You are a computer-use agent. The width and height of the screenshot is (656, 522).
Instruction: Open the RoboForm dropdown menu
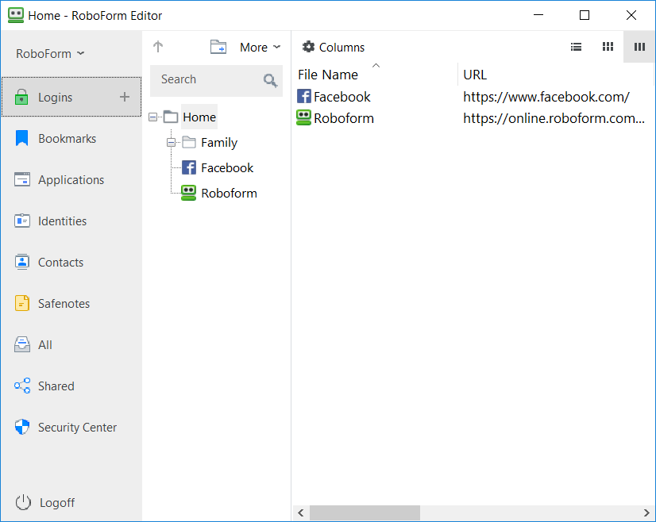pos(50,53)
